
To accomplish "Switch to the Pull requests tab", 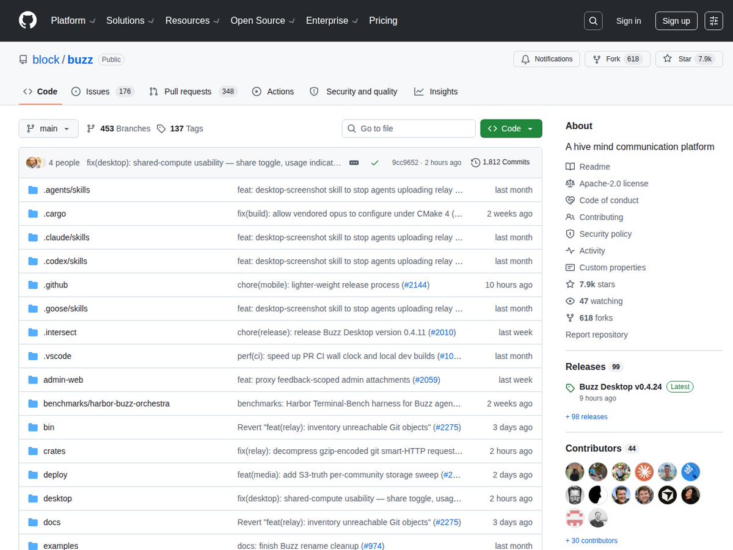I will click(193, 92).
